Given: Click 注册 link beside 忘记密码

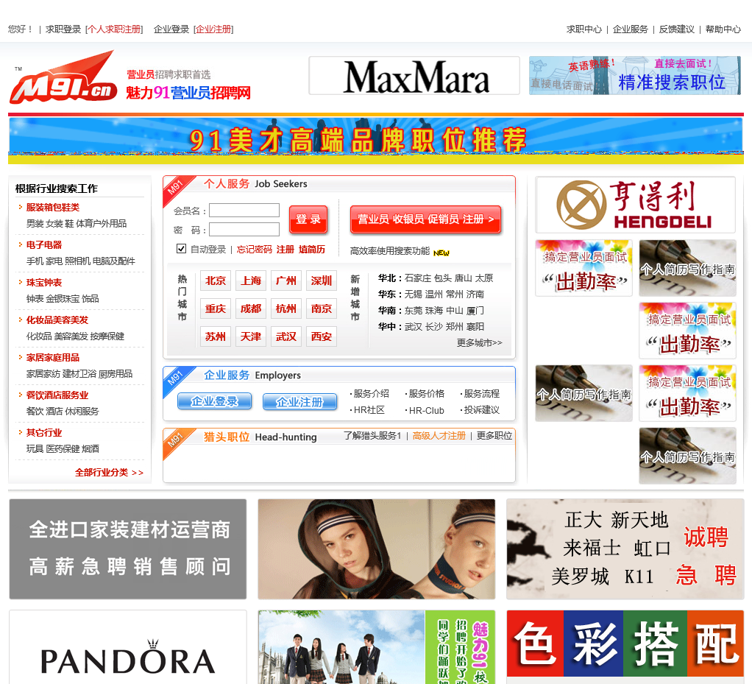Looking at the screenshot, I should pyautogui.click(x=285, y=250).
